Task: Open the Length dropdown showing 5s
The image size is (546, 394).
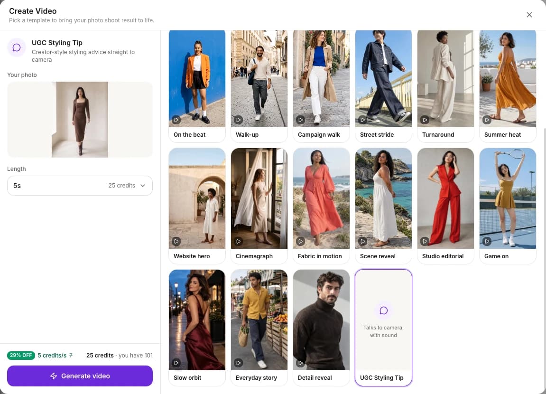Action: point(80,185)
